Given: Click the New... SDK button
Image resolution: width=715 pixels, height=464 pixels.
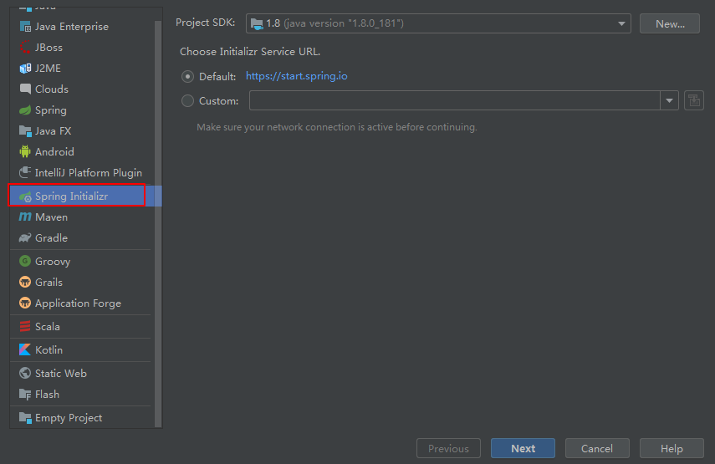Looking at the screenshot, I should [669, 23].
